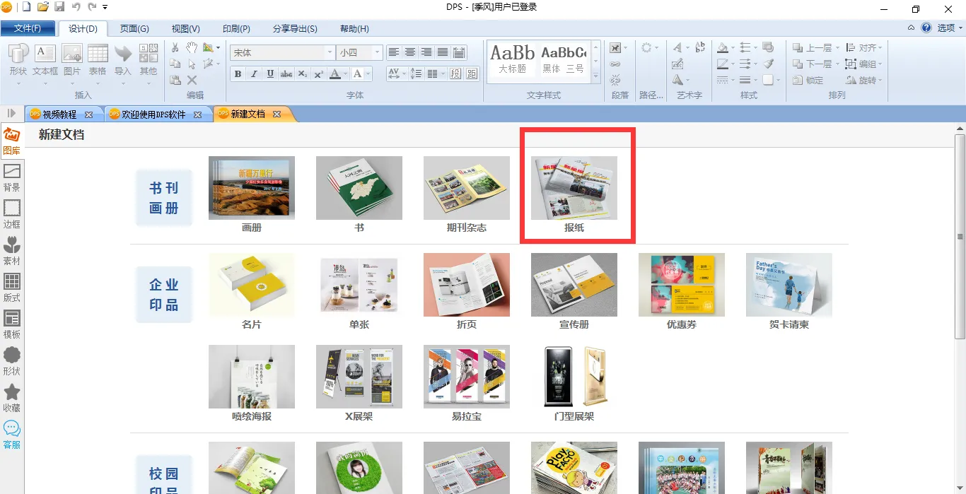The image size is (966, 494).
Task: Click the 书刊画册 category button
Action: (x=164, y=198)
